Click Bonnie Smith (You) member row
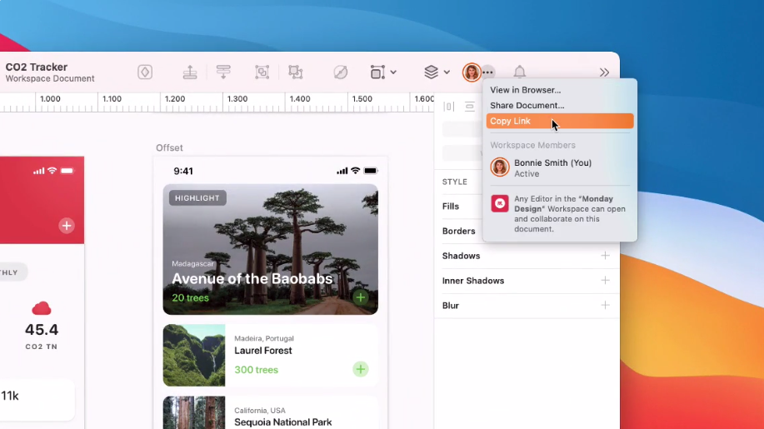The height and width of the screenshot is (429, 764). tap(560, 168)
